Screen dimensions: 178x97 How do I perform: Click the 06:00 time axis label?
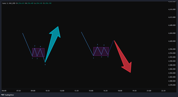click(x=4, y=91)
